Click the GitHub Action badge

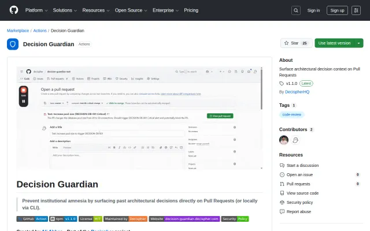pos(32,219)
